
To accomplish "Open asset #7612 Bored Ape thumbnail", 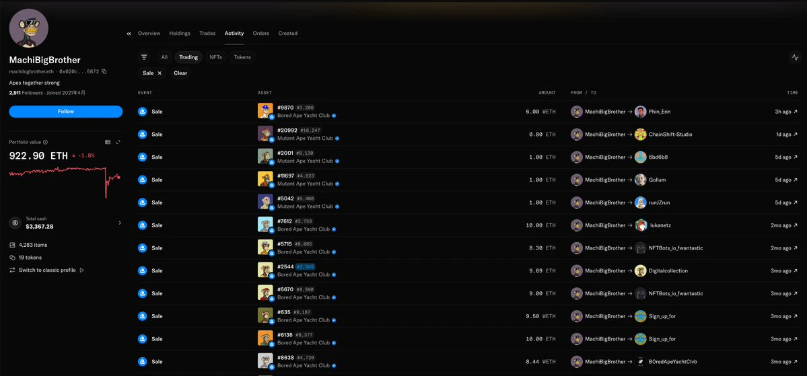I will tap(266, 225).
